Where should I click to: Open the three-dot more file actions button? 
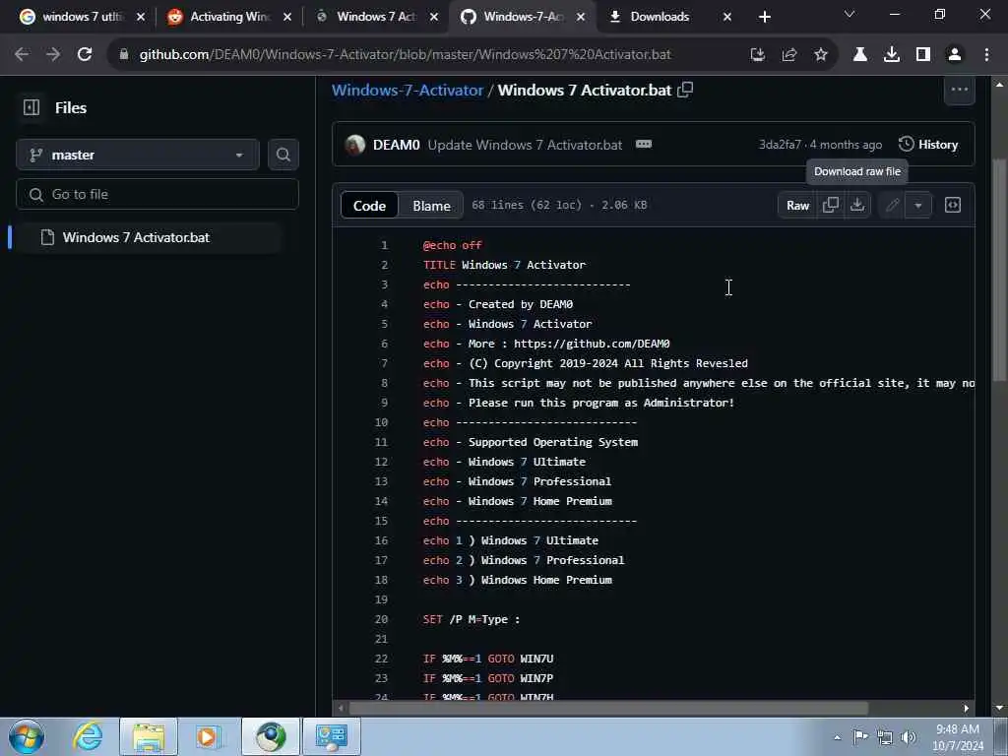pyautogui.click(x=959, y=90)
